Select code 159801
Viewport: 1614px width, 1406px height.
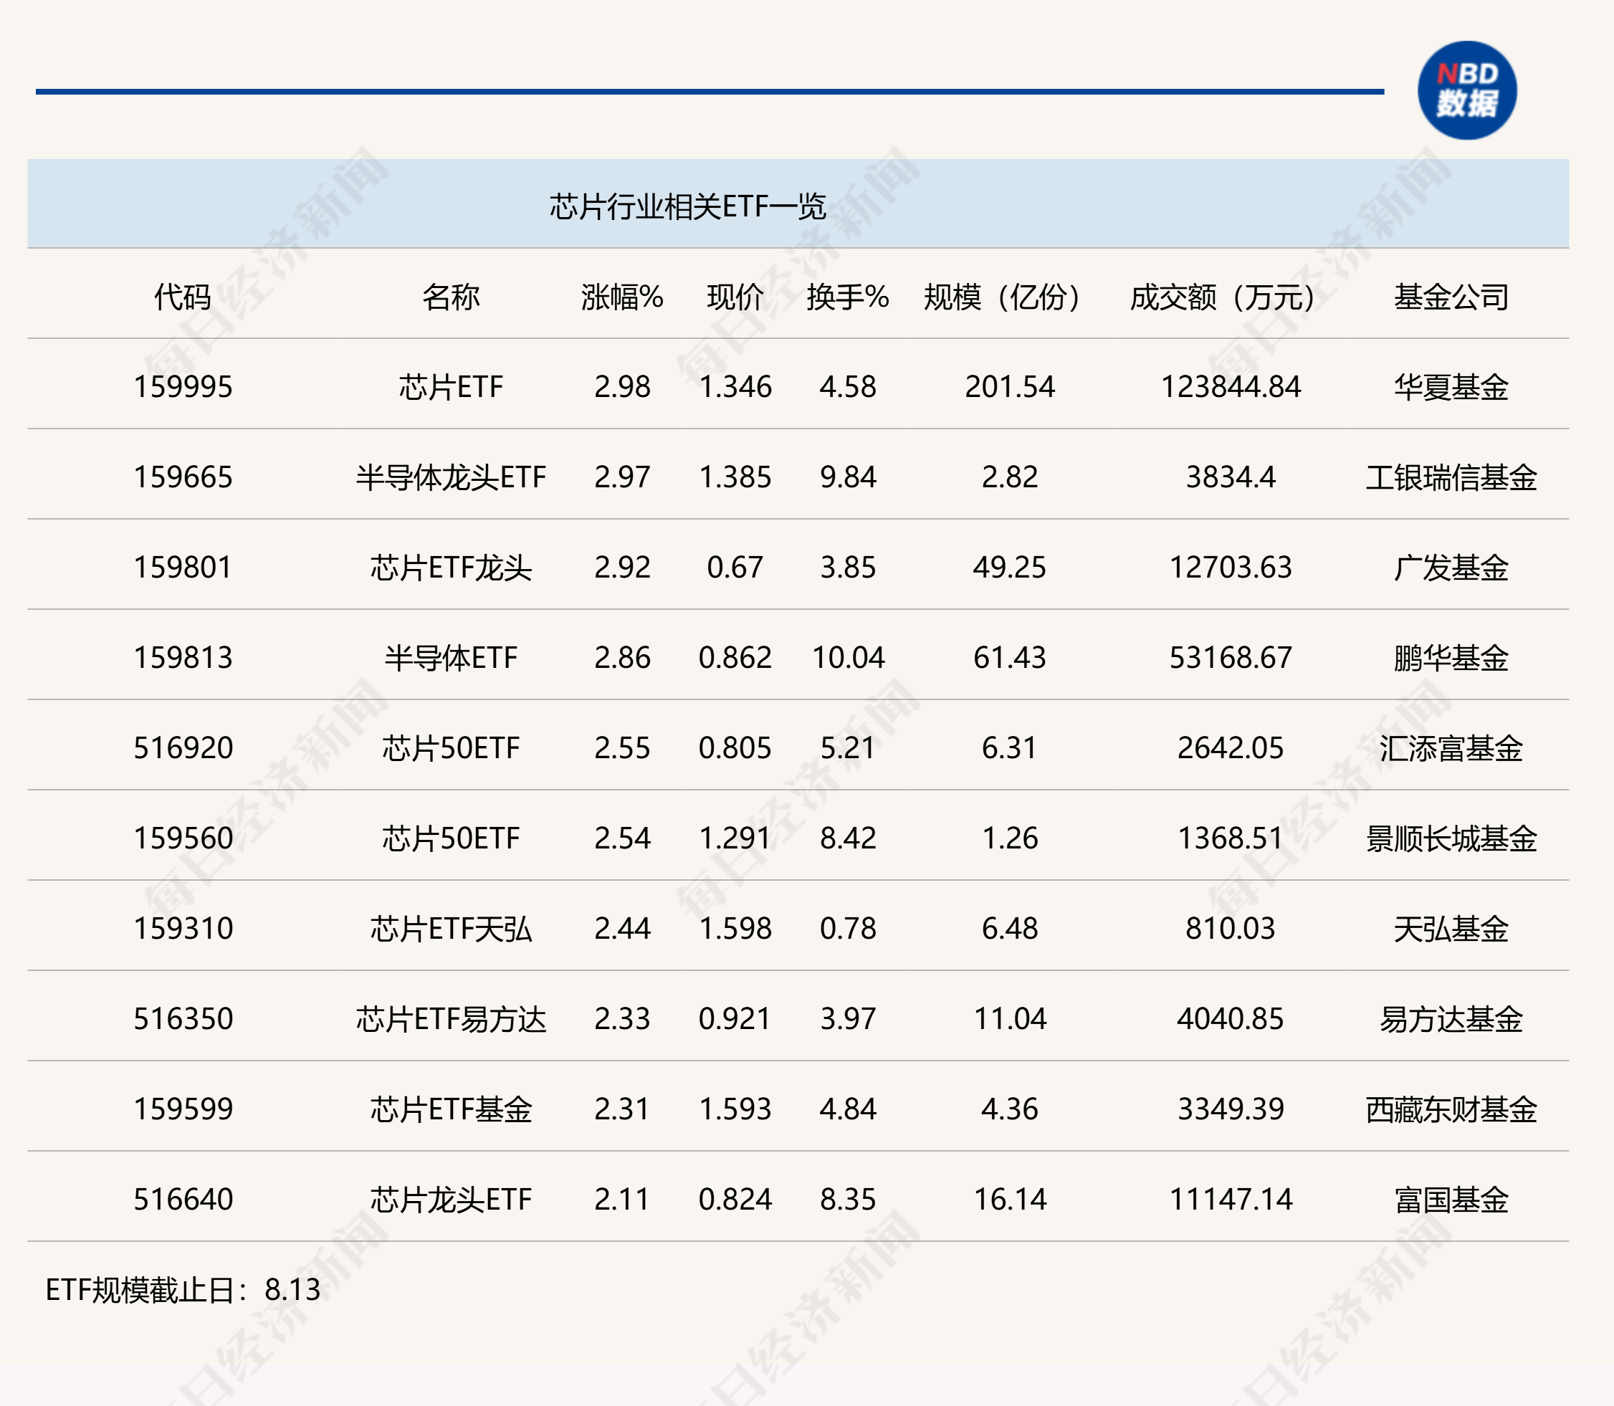click(x=183, y=568)
